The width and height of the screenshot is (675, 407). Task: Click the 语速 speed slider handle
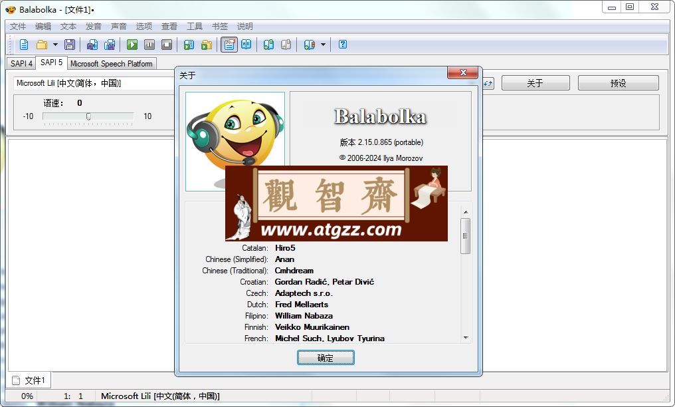click(88, 116)
